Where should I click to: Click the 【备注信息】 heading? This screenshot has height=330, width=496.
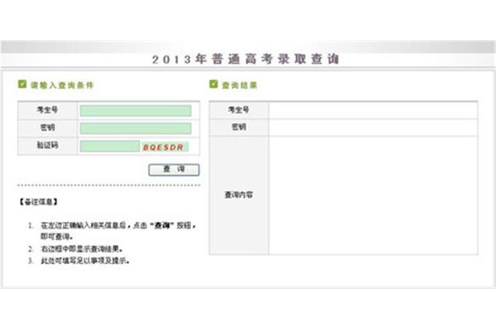(x=38, y=202)
